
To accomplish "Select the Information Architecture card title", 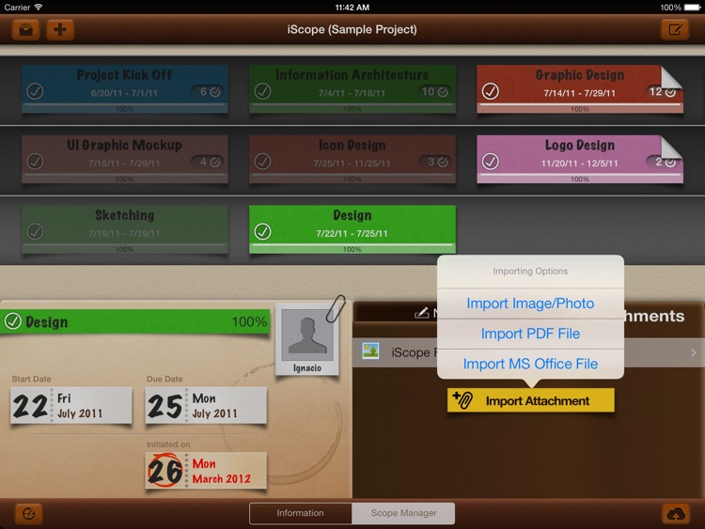I will [352, 74].
